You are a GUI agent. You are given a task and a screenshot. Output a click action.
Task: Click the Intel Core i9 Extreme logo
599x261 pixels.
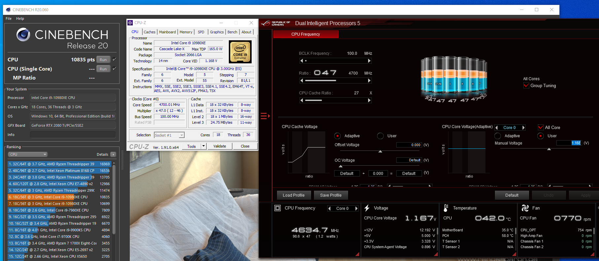[240, 52]
